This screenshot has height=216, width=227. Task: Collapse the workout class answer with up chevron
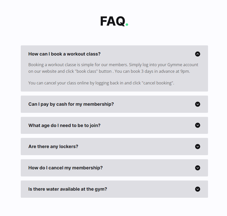[197, 54]
